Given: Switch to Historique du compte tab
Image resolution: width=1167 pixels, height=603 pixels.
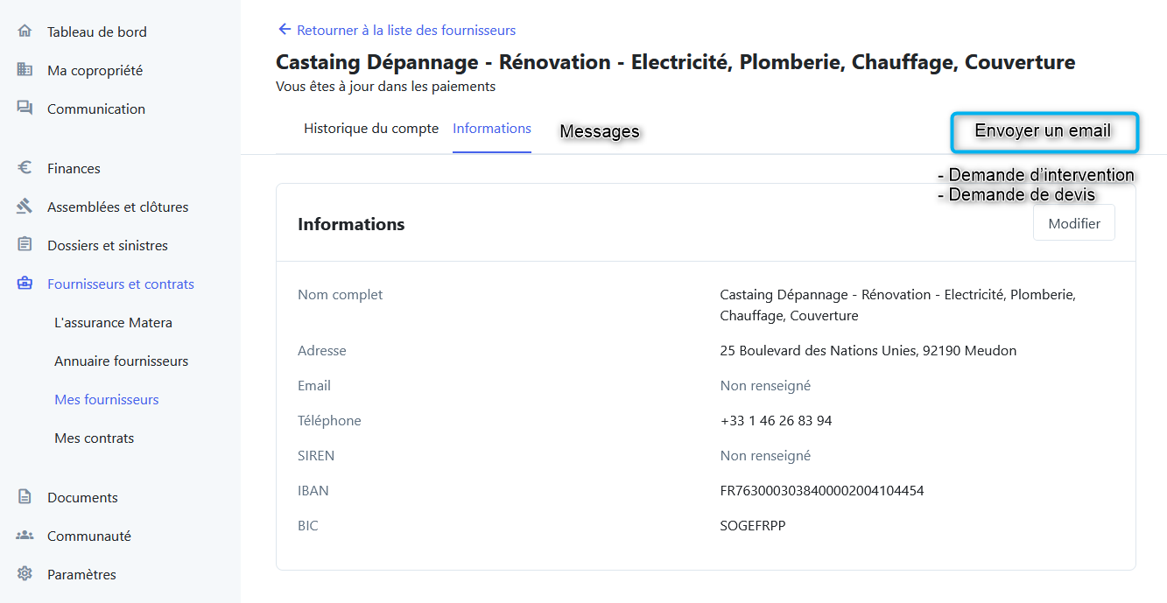Looking at the screenshot, I should point(371,129).
